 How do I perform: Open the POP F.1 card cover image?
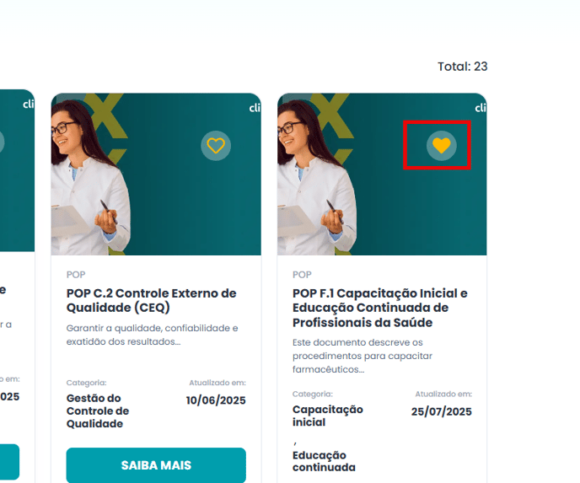382,174
